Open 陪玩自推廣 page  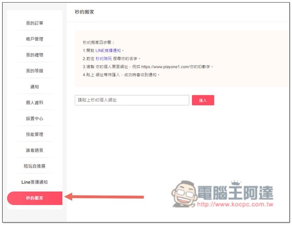pyautogui.click(x=35, y=166)
